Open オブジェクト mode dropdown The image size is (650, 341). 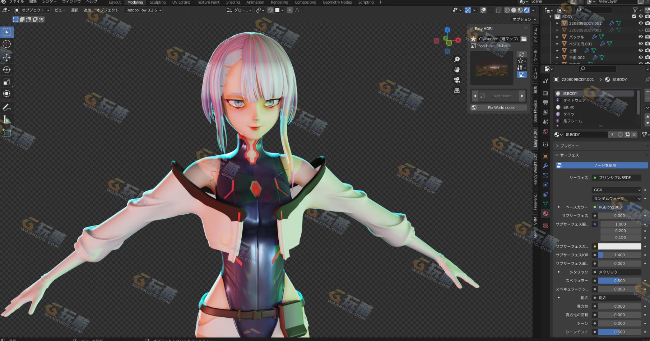click(x=32, y=10)
